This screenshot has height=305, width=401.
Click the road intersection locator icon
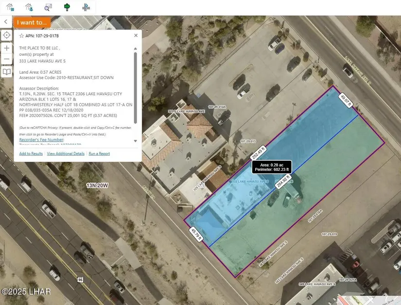86,7
